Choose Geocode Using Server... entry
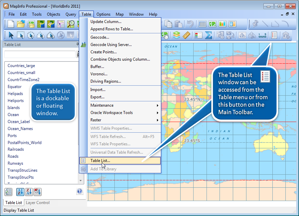The width and height of the screenshot is (299, 216). [x=120, y=45]
